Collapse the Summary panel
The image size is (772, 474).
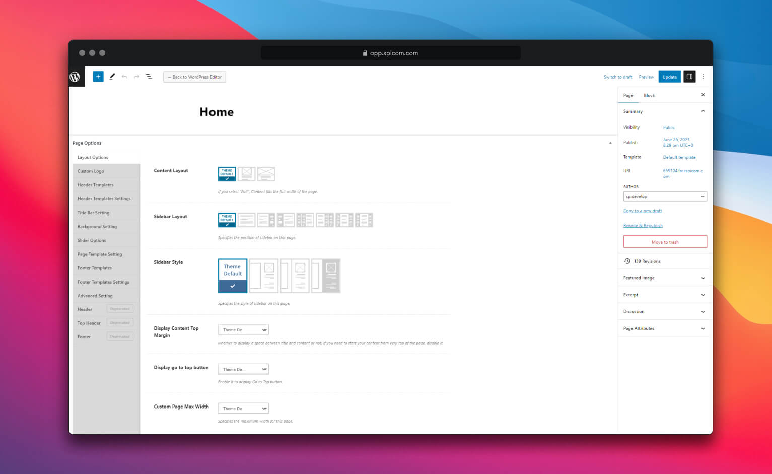[x=703, y=111]
